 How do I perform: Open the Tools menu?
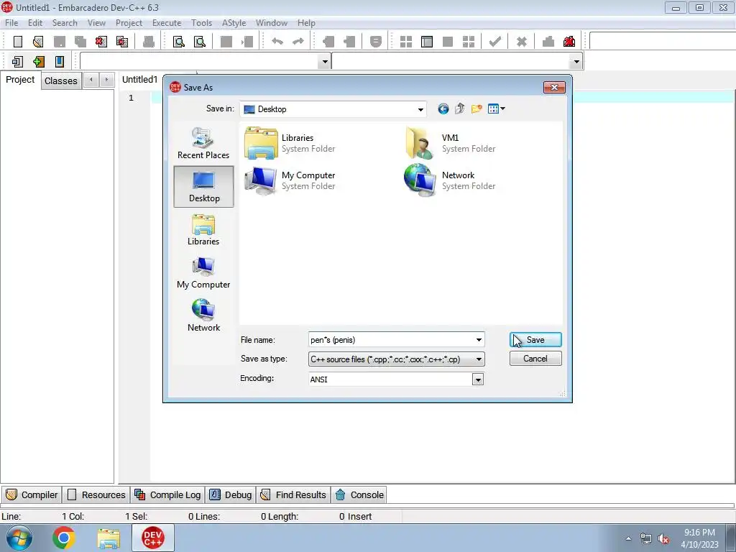click(201, 22)
